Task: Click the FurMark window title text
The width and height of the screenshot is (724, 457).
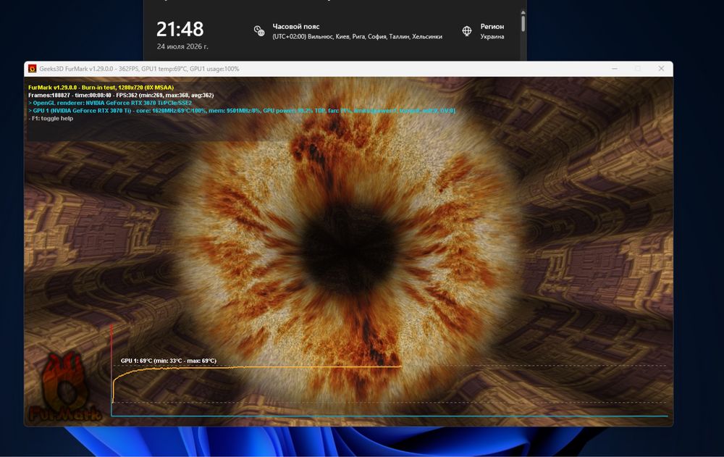Action: click(x=139, y=69)
